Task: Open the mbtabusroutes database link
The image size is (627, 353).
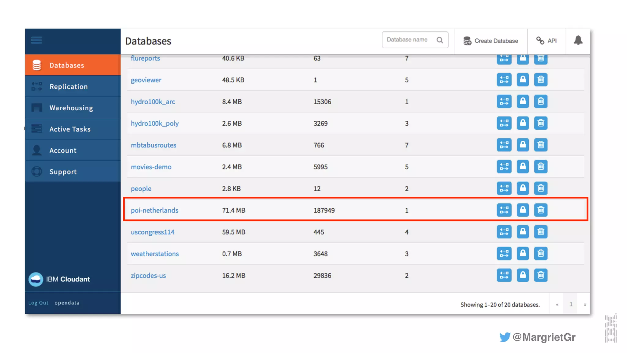Action: (153, 145)
